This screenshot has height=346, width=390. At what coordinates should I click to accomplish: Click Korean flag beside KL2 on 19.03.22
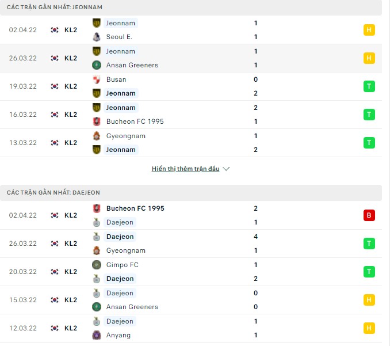pyautogui.click(x=55, y=86)
